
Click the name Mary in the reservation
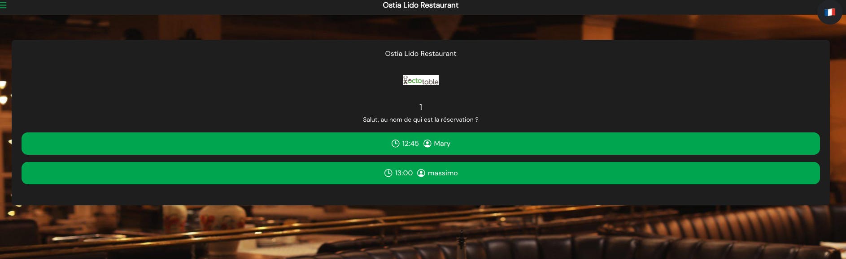click(x=442, y=144)
